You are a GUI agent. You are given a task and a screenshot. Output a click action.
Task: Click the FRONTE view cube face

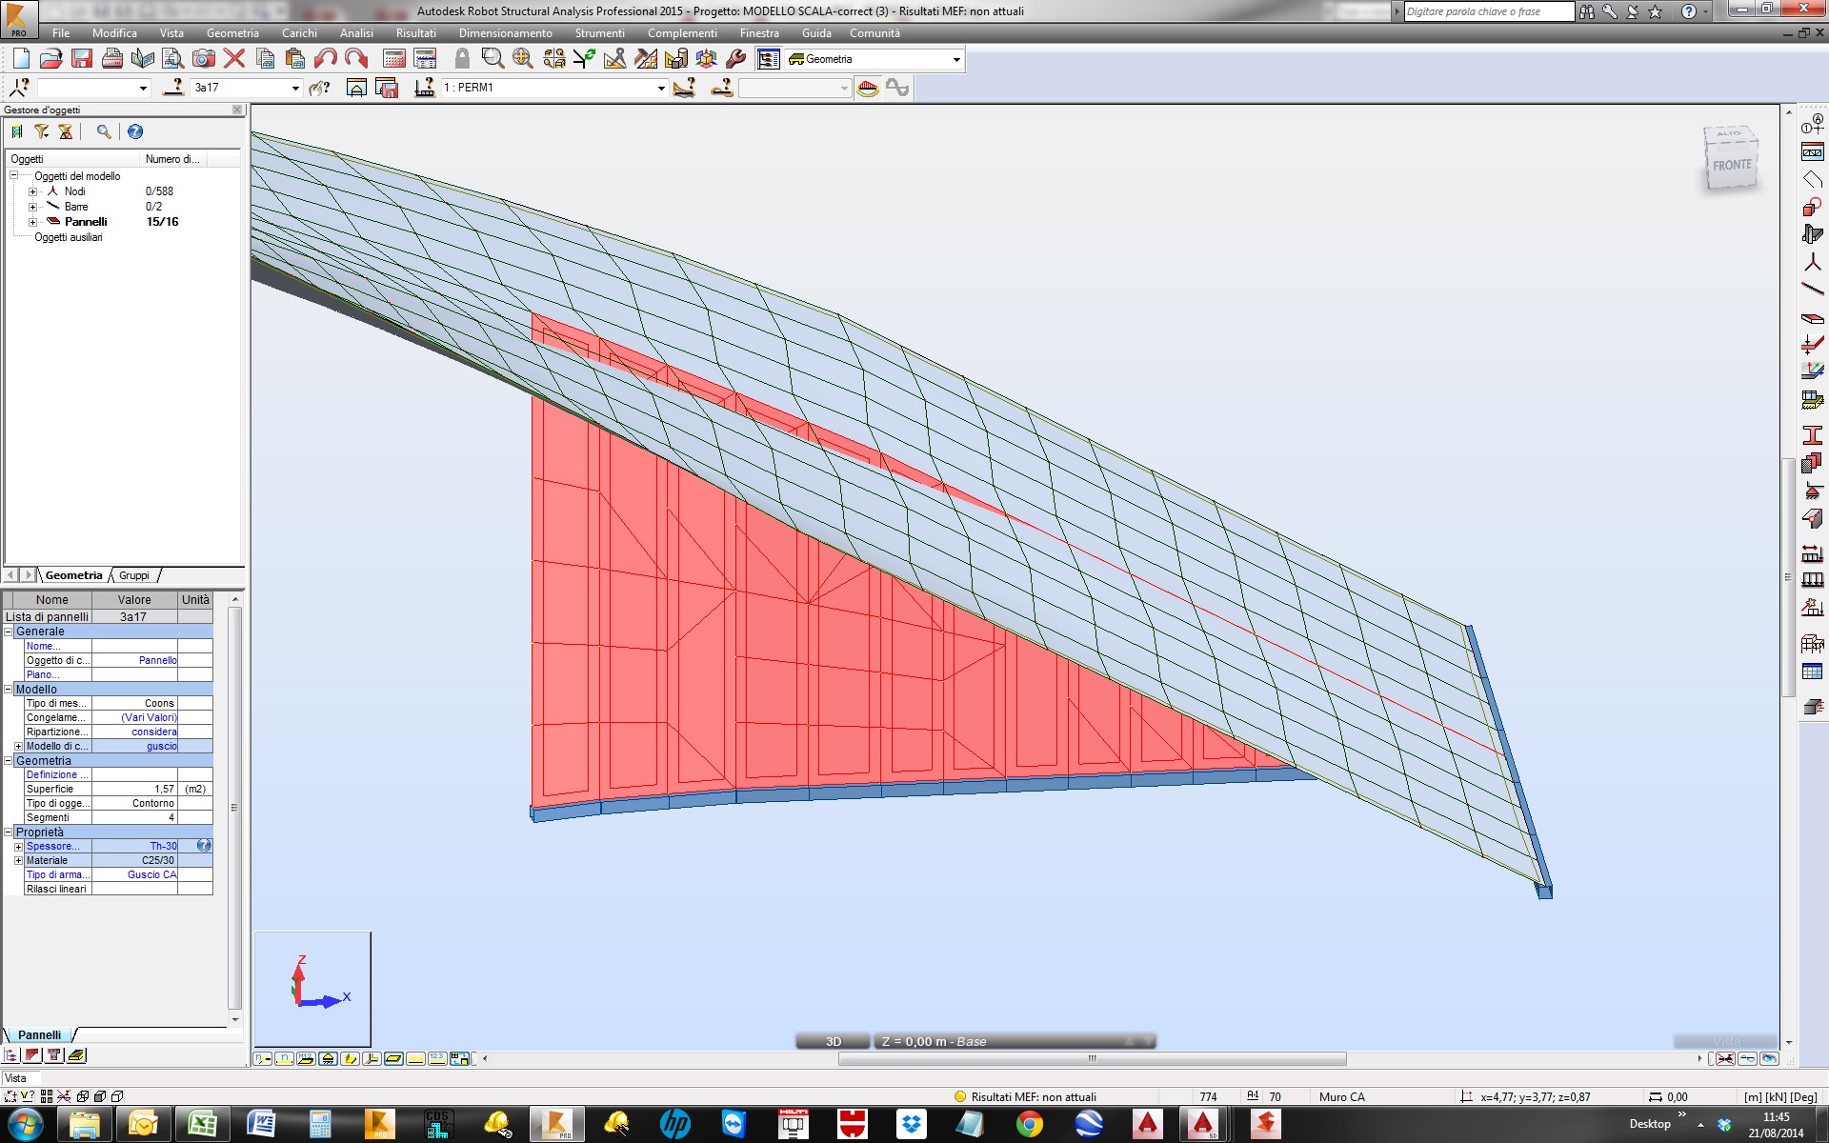pyautogui.click(x=1732, y=165)
